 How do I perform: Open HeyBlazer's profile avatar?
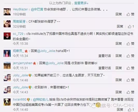pyautogui.click(x=7, y=12)
